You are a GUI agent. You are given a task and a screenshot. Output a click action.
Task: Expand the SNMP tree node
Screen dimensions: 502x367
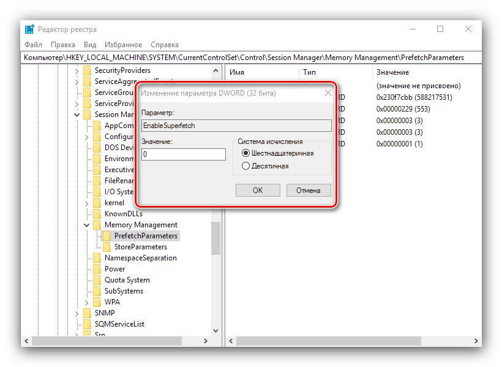click(77, 314)
